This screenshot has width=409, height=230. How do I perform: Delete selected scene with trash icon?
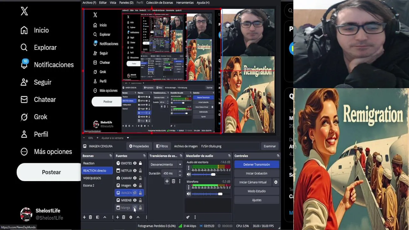click(90, 217)
